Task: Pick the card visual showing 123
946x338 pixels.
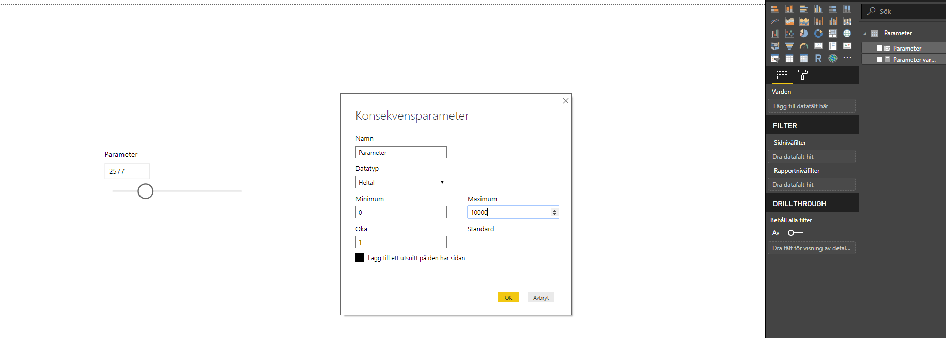Action: (818, 46)
